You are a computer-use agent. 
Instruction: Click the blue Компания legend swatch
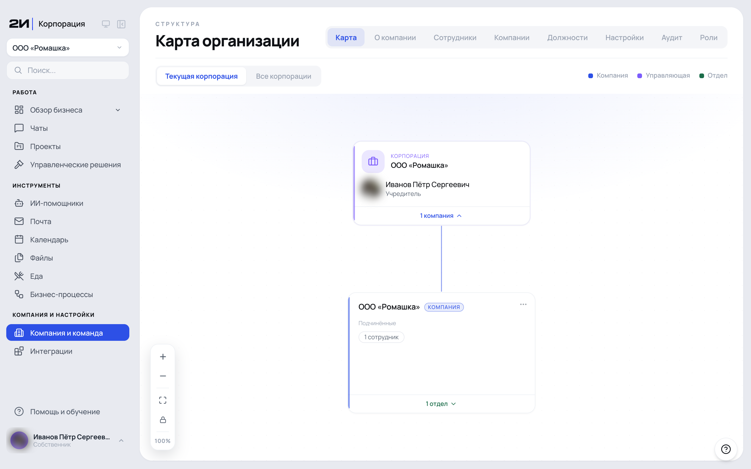tap(591, 76)
